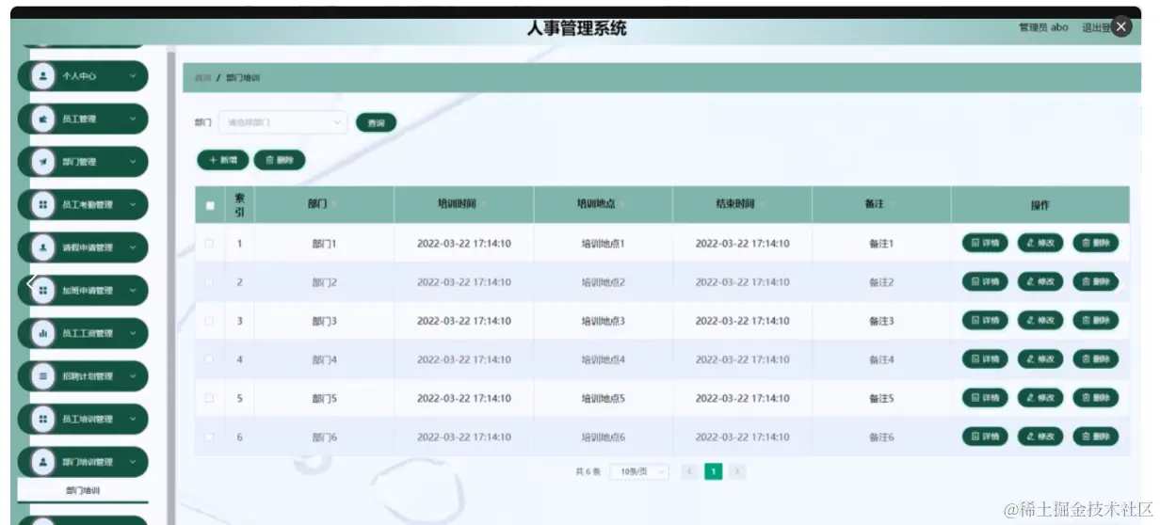This screenshot has width=1160, height=525.
Task: Click 删除 for row 部门5
Action: (1096, 398)
